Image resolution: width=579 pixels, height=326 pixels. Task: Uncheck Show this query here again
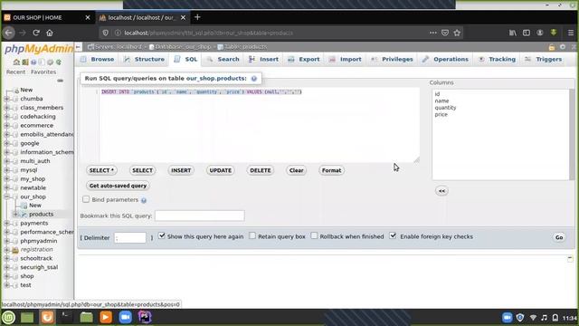point(162,235)
